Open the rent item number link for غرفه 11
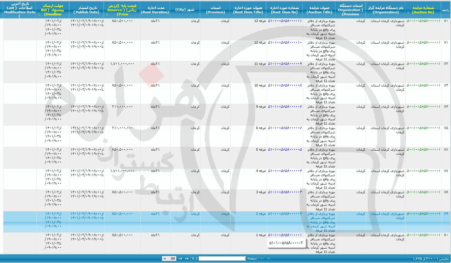The height and width of the screenshot is (263, 451). [284, 64]
